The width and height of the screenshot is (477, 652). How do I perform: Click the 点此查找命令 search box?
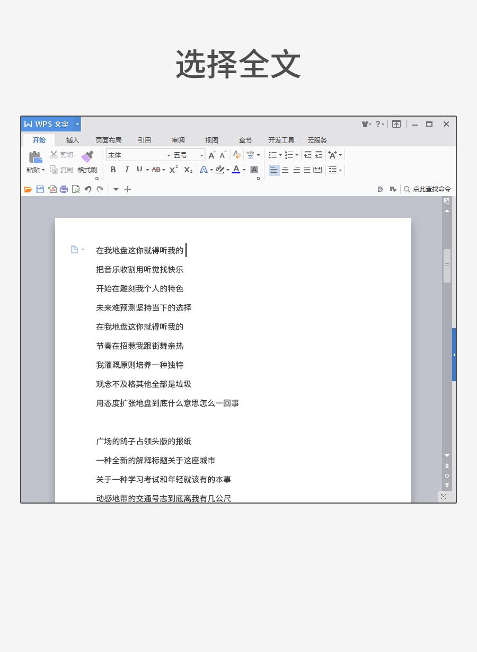427,189
